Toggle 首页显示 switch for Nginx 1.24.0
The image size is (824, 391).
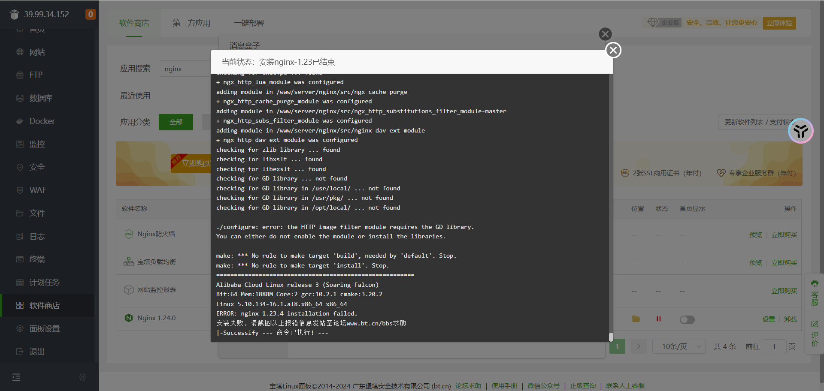687,320
